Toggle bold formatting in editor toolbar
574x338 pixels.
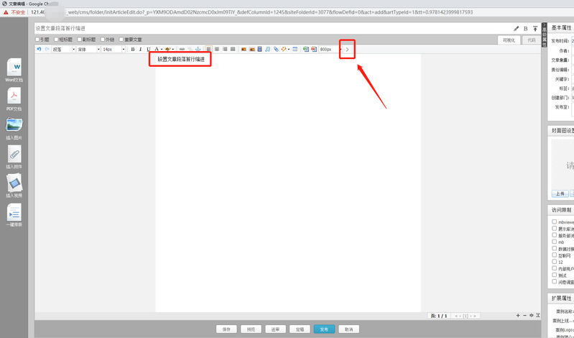click(x=132, y=50)
